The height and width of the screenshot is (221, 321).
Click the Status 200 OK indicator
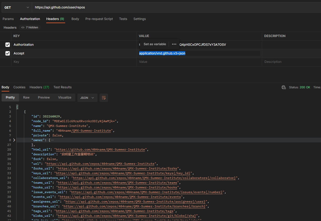299,87
